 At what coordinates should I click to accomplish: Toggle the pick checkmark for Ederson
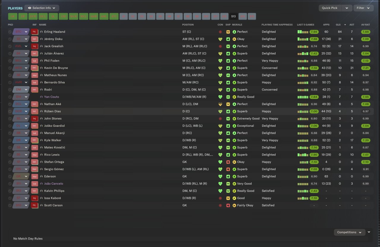click(x=10, y=176)
